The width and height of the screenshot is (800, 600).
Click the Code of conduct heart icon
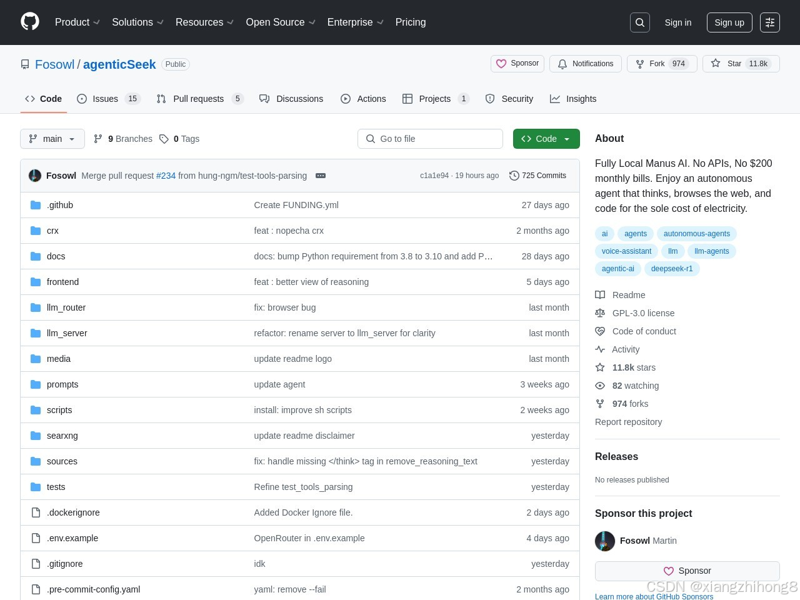(600, 331)
